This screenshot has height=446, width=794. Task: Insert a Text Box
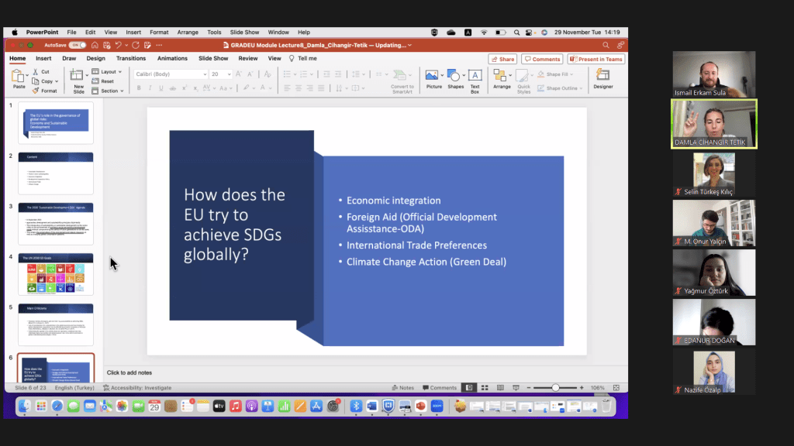(x=475, y=76)
